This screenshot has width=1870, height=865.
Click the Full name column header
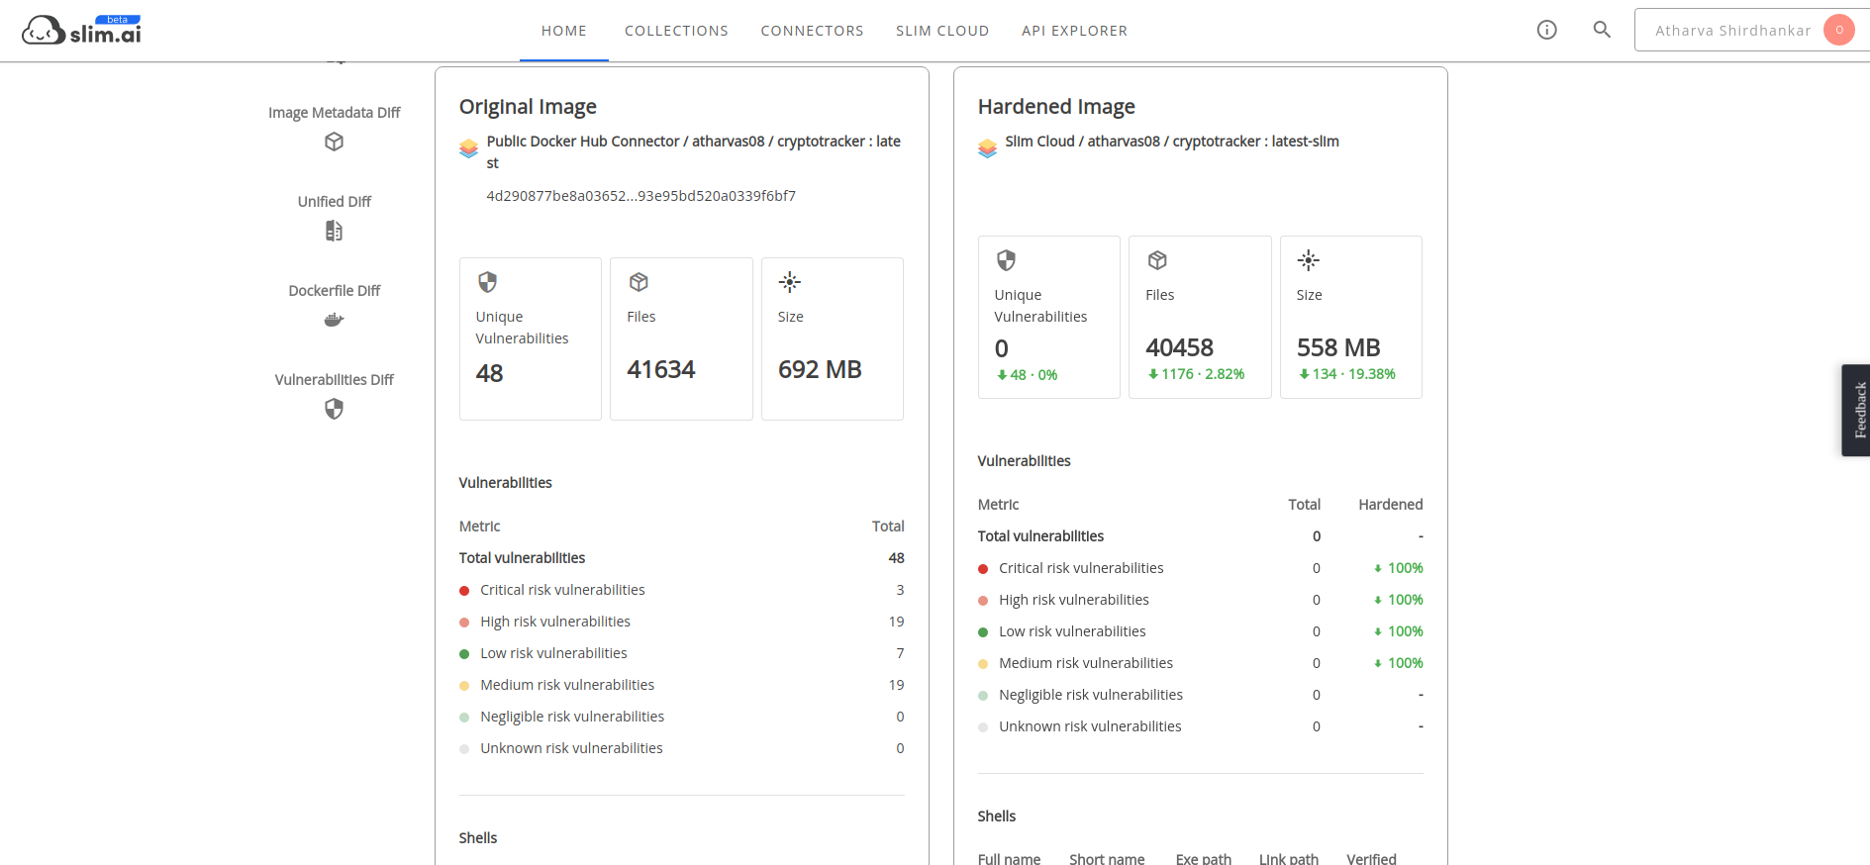point(1009,859)
